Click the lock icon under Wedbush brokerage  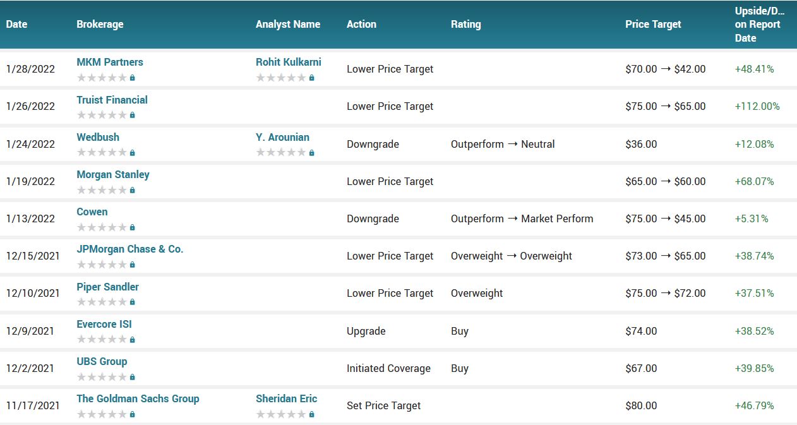(132, 153)
